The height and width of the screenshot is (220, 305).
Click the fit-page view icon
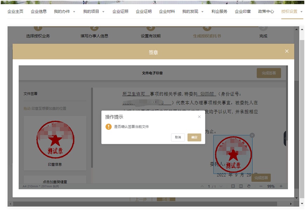pyautogui.click(x=241, y=186)
